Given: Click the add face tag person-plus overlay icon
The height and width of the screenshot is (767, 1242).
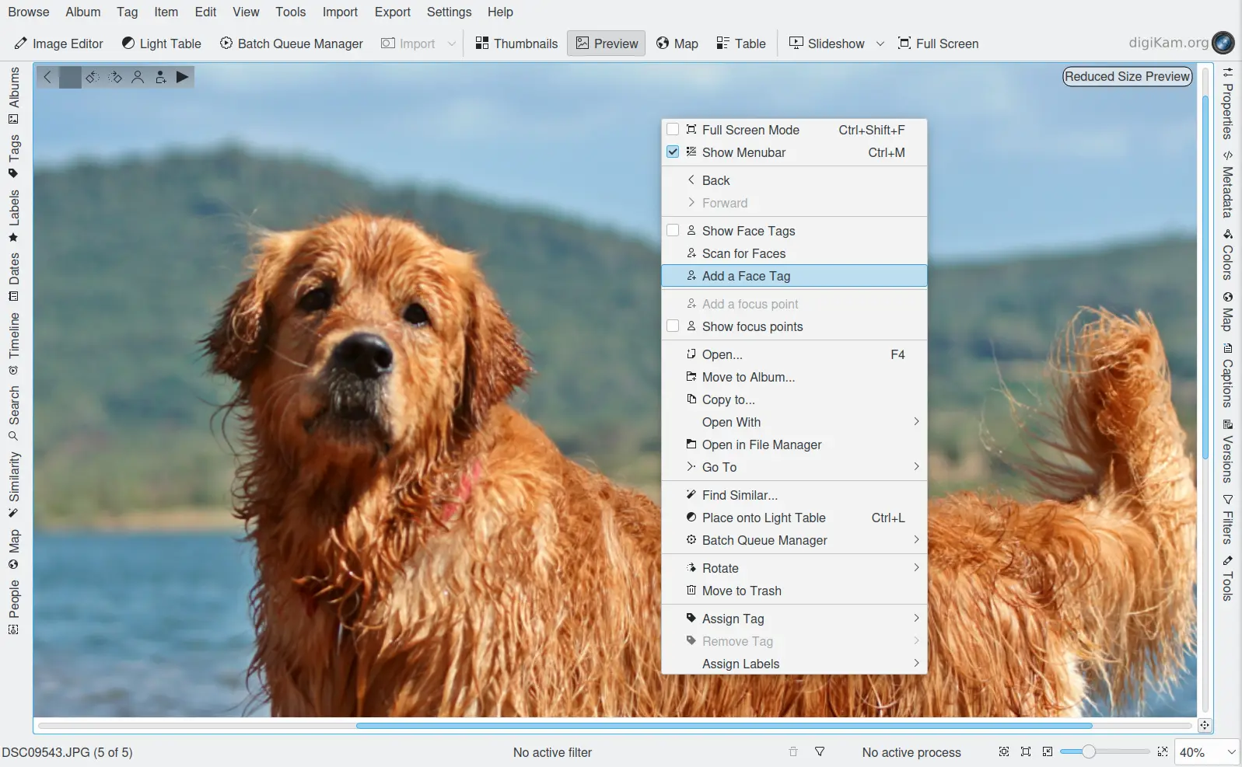Looking at the screenshot, I should 160,77.
